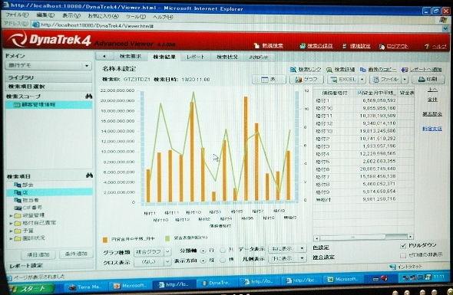Click the table's horizontal scrollbar thumb
Viewport: 453px width, 295px height.
pos(352,238)
